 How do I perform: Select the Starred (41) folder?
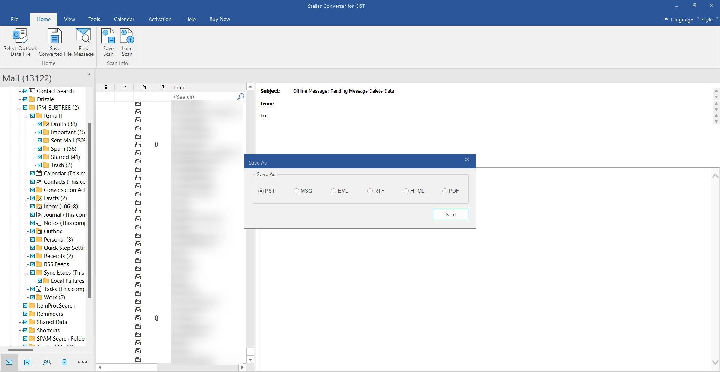(x=66, y=157)
